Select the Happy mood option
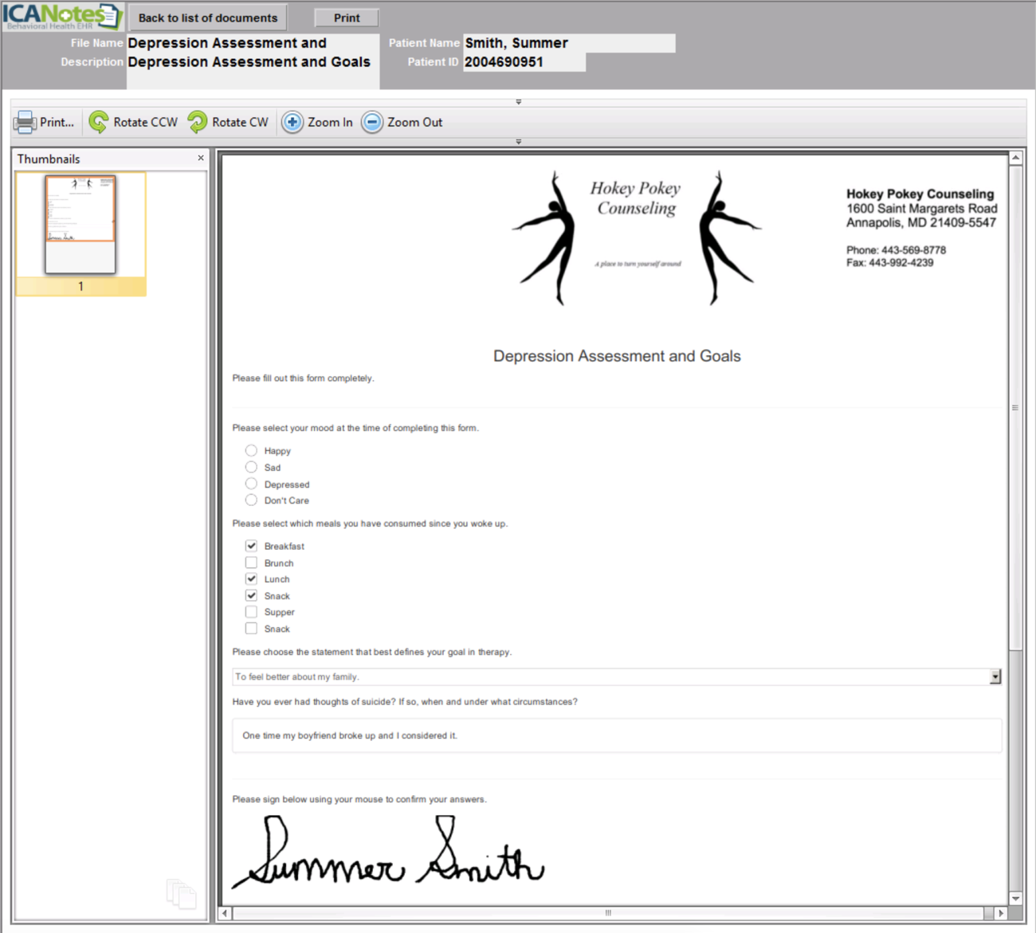The image size is (1036, 933). pos(251,449)
